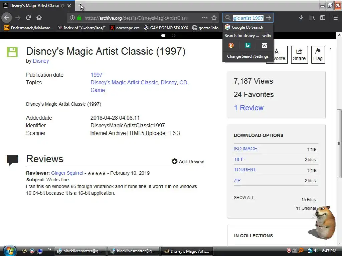
Task: Click into the search text field
Action: pos(248,18)
